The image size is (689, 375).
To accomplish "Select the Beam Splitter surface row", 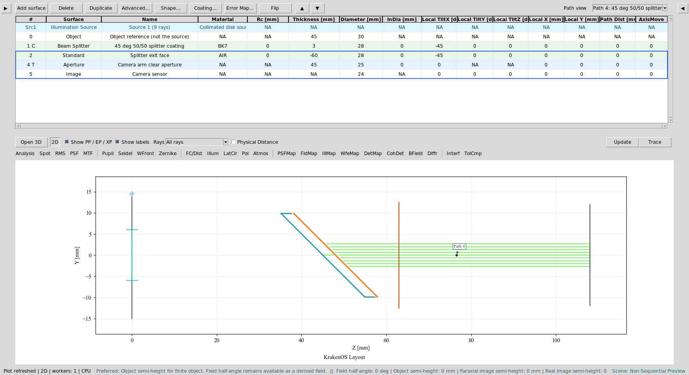I will pos(341,46).
